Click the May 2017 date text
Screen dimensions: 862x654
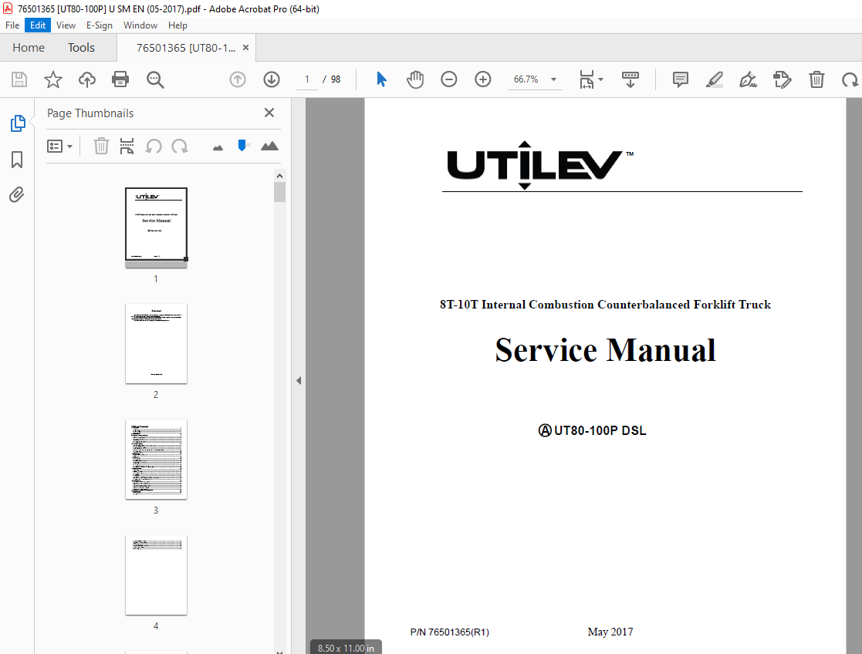point(610,632)
